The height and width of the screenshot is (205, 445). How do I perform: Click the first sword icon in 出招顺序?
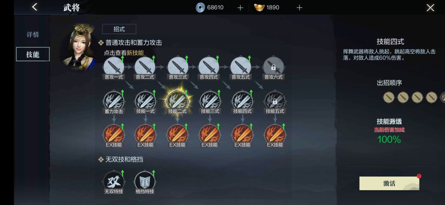tap(389, 97)
